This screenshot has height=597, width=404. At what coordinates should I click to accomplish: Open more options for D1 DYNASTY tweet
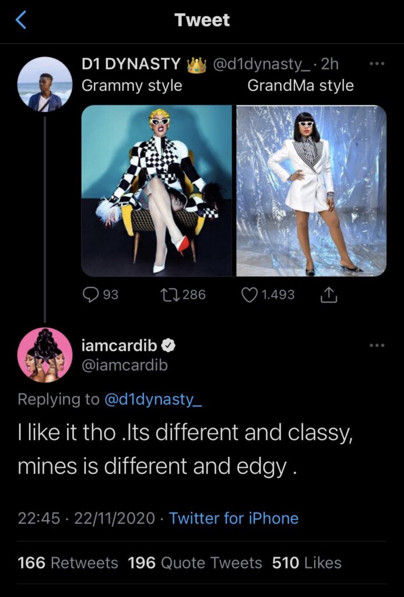coord(377,64)
